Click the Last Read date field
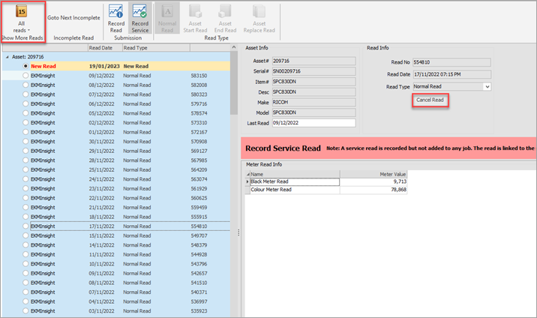 (313, 123)
